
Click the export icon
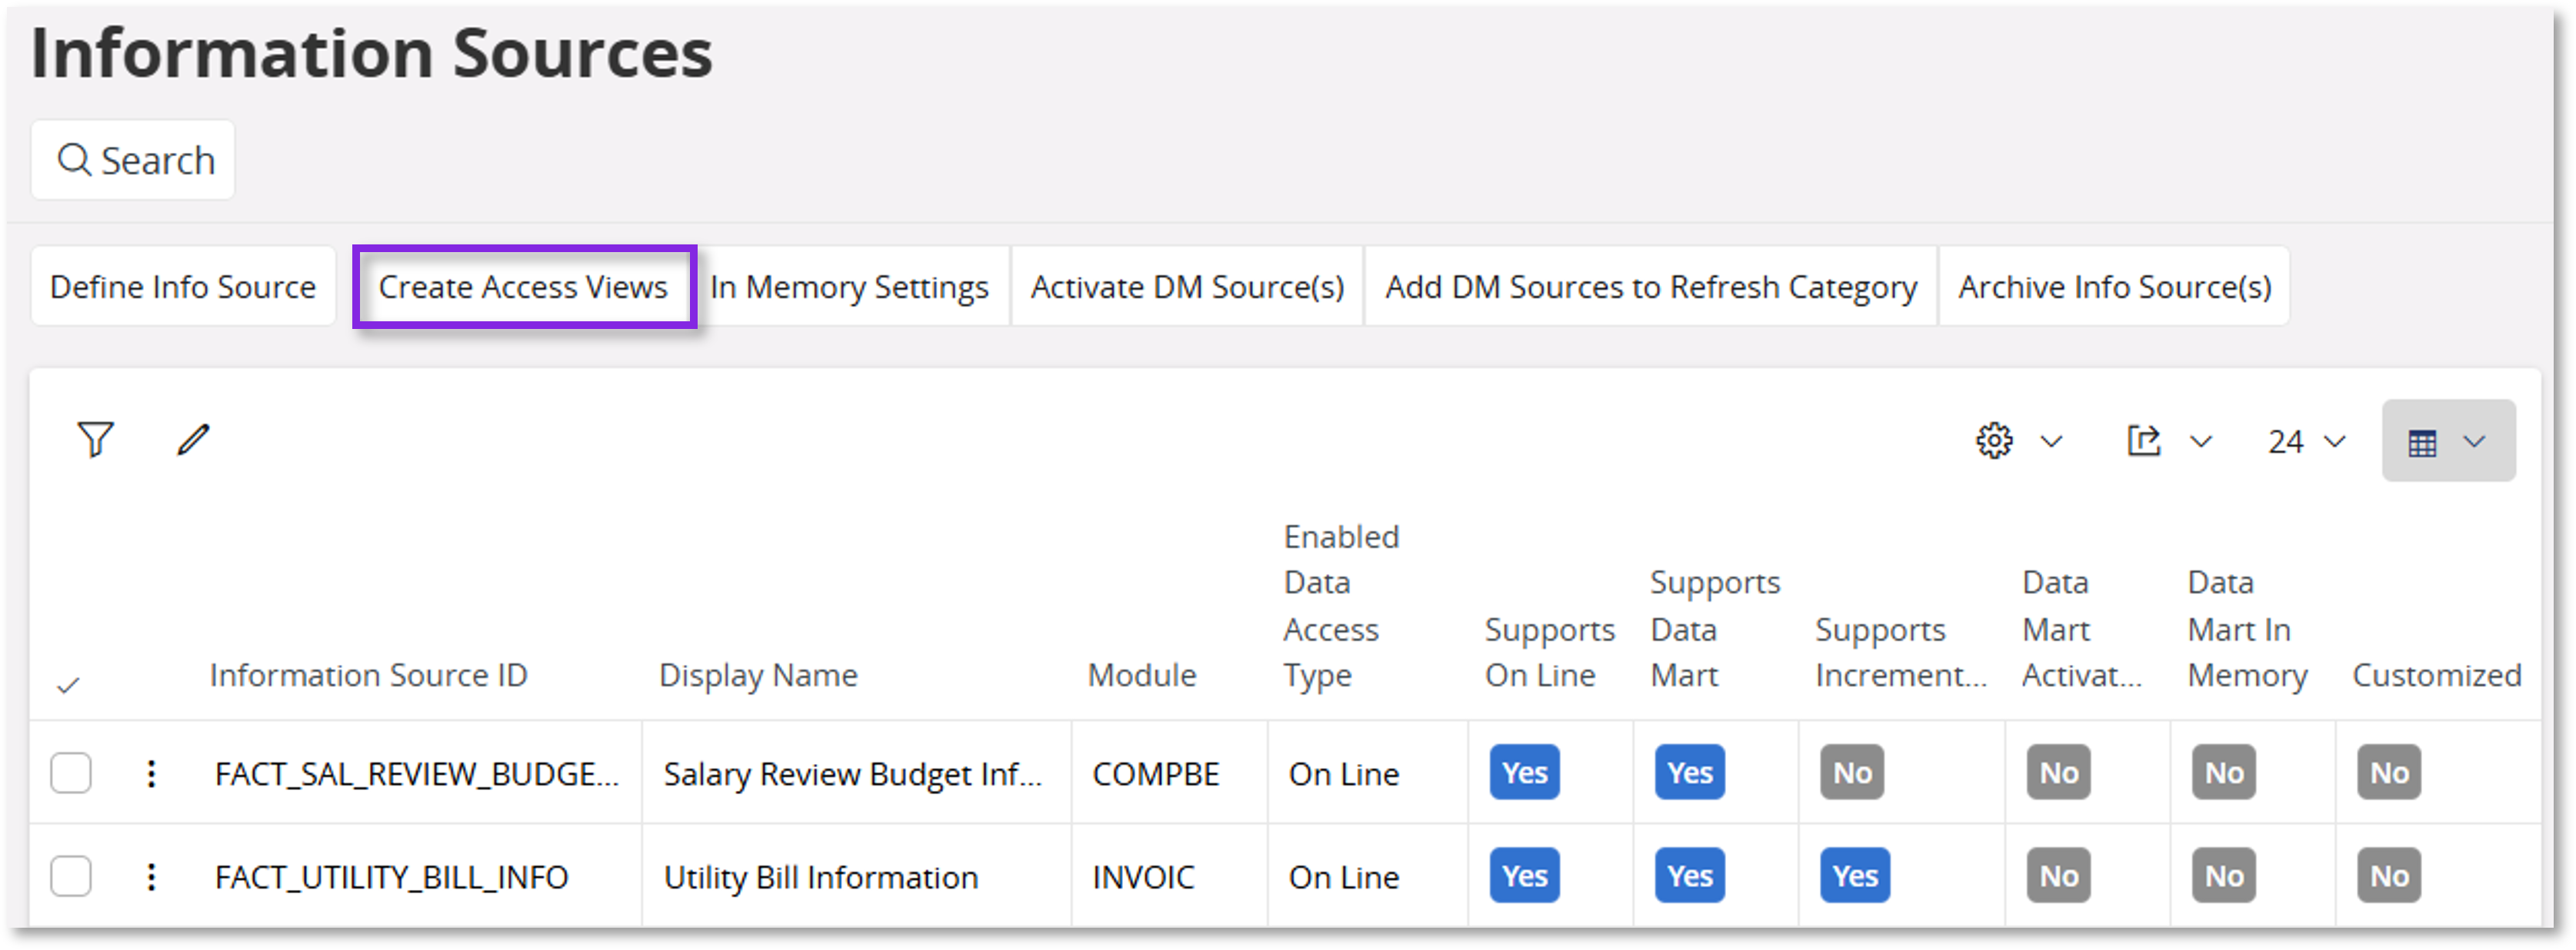[2143, 441]
